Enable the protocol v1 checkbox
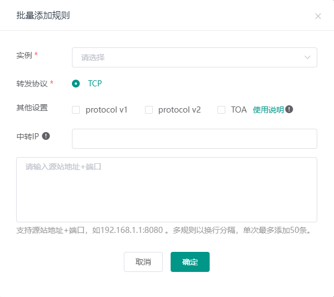The height and width of the screenshot is (297, 334). tap(76, 110)
